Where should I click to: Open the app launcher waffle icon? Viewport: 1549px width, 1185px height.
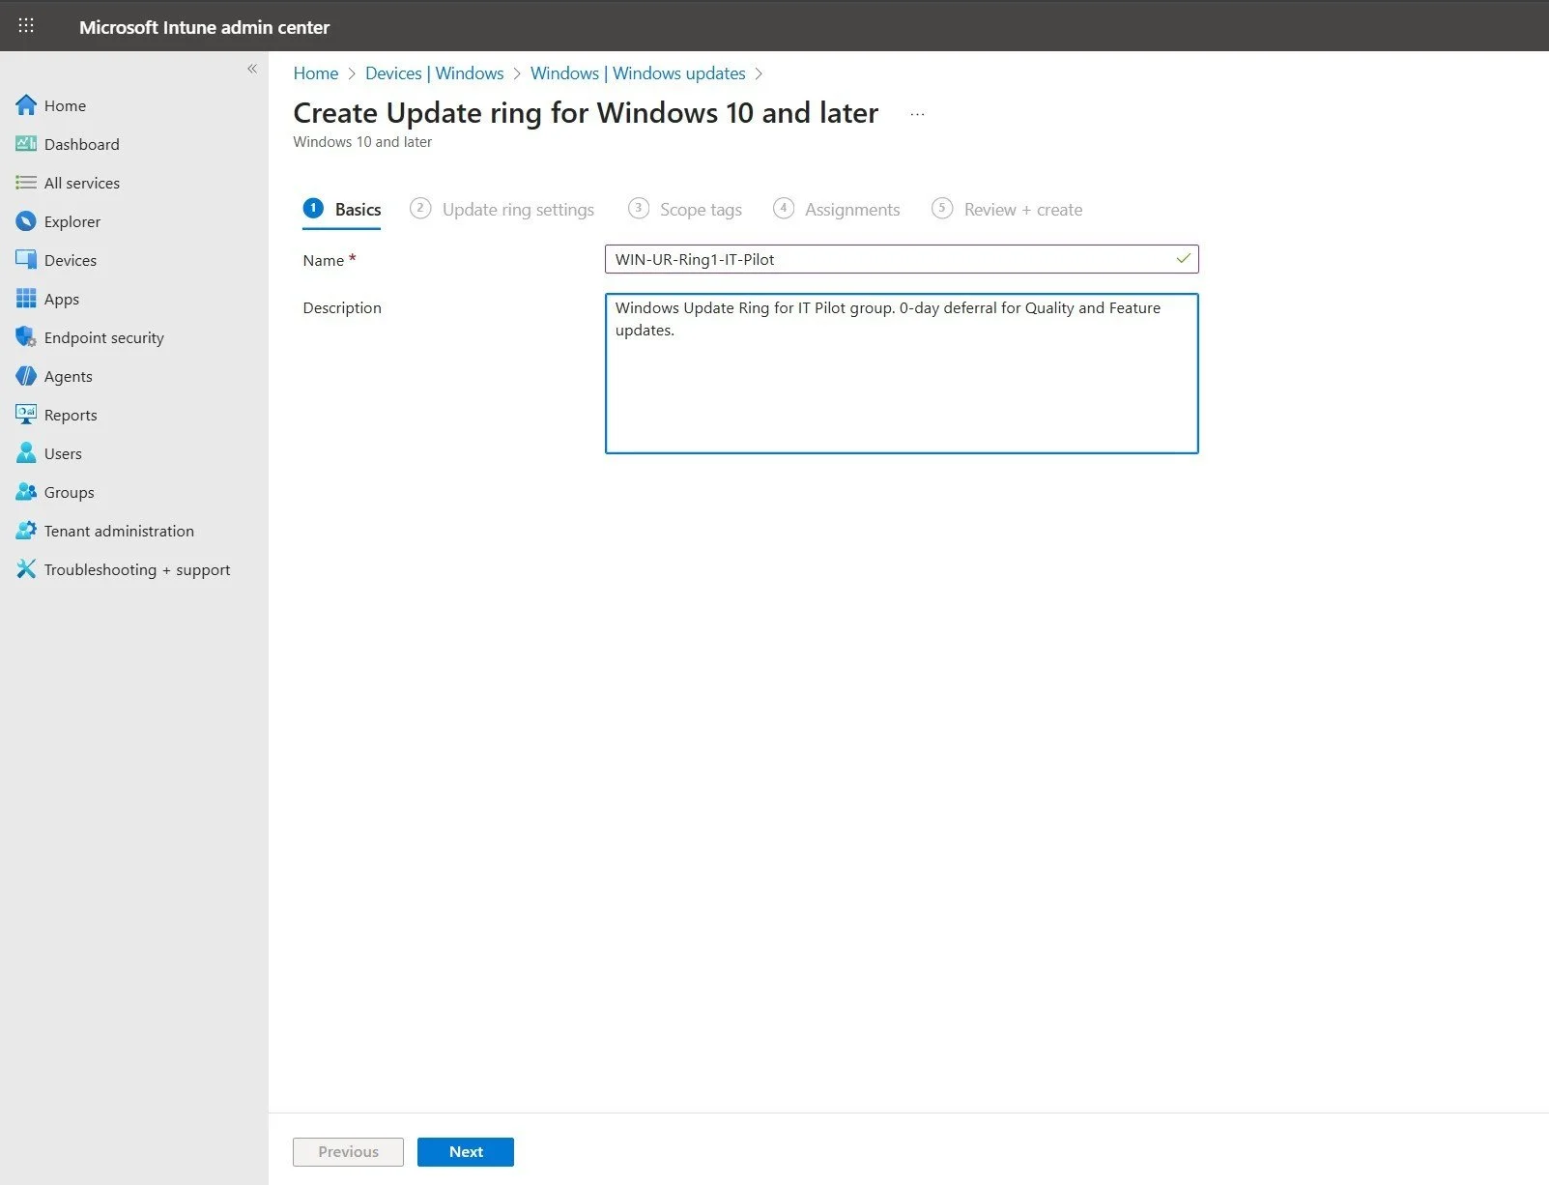pos(26,26)
